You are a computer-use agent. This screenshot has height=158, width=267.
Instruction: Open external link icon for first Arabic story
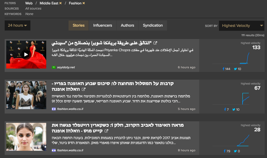click(155, 43)
